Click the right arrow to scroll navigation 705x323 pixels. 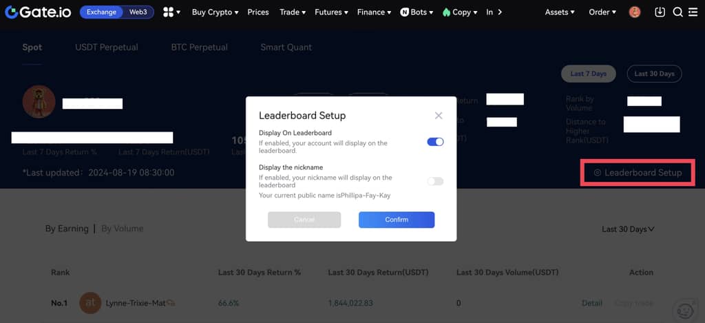pyautogui.click(x=499, y=12)
